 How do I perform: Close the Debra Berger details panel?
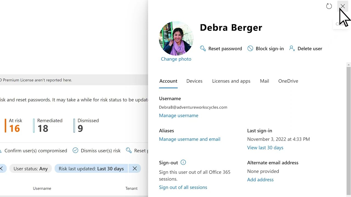coord(343,6)
